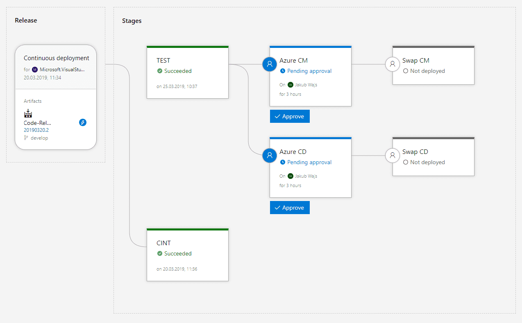Click the release date 20.03.2019, 11:34
This screenshot has height=323, width=522.
[x=42, y=77]
